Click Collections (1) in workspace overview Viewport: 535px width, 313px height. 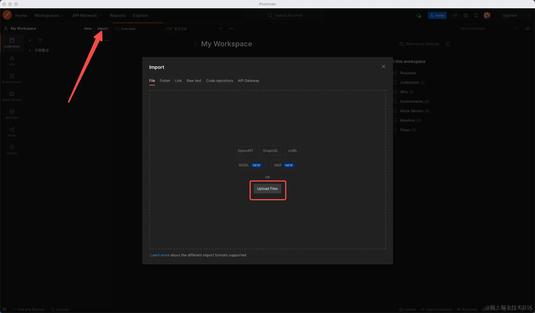click(x=412, y=82)
